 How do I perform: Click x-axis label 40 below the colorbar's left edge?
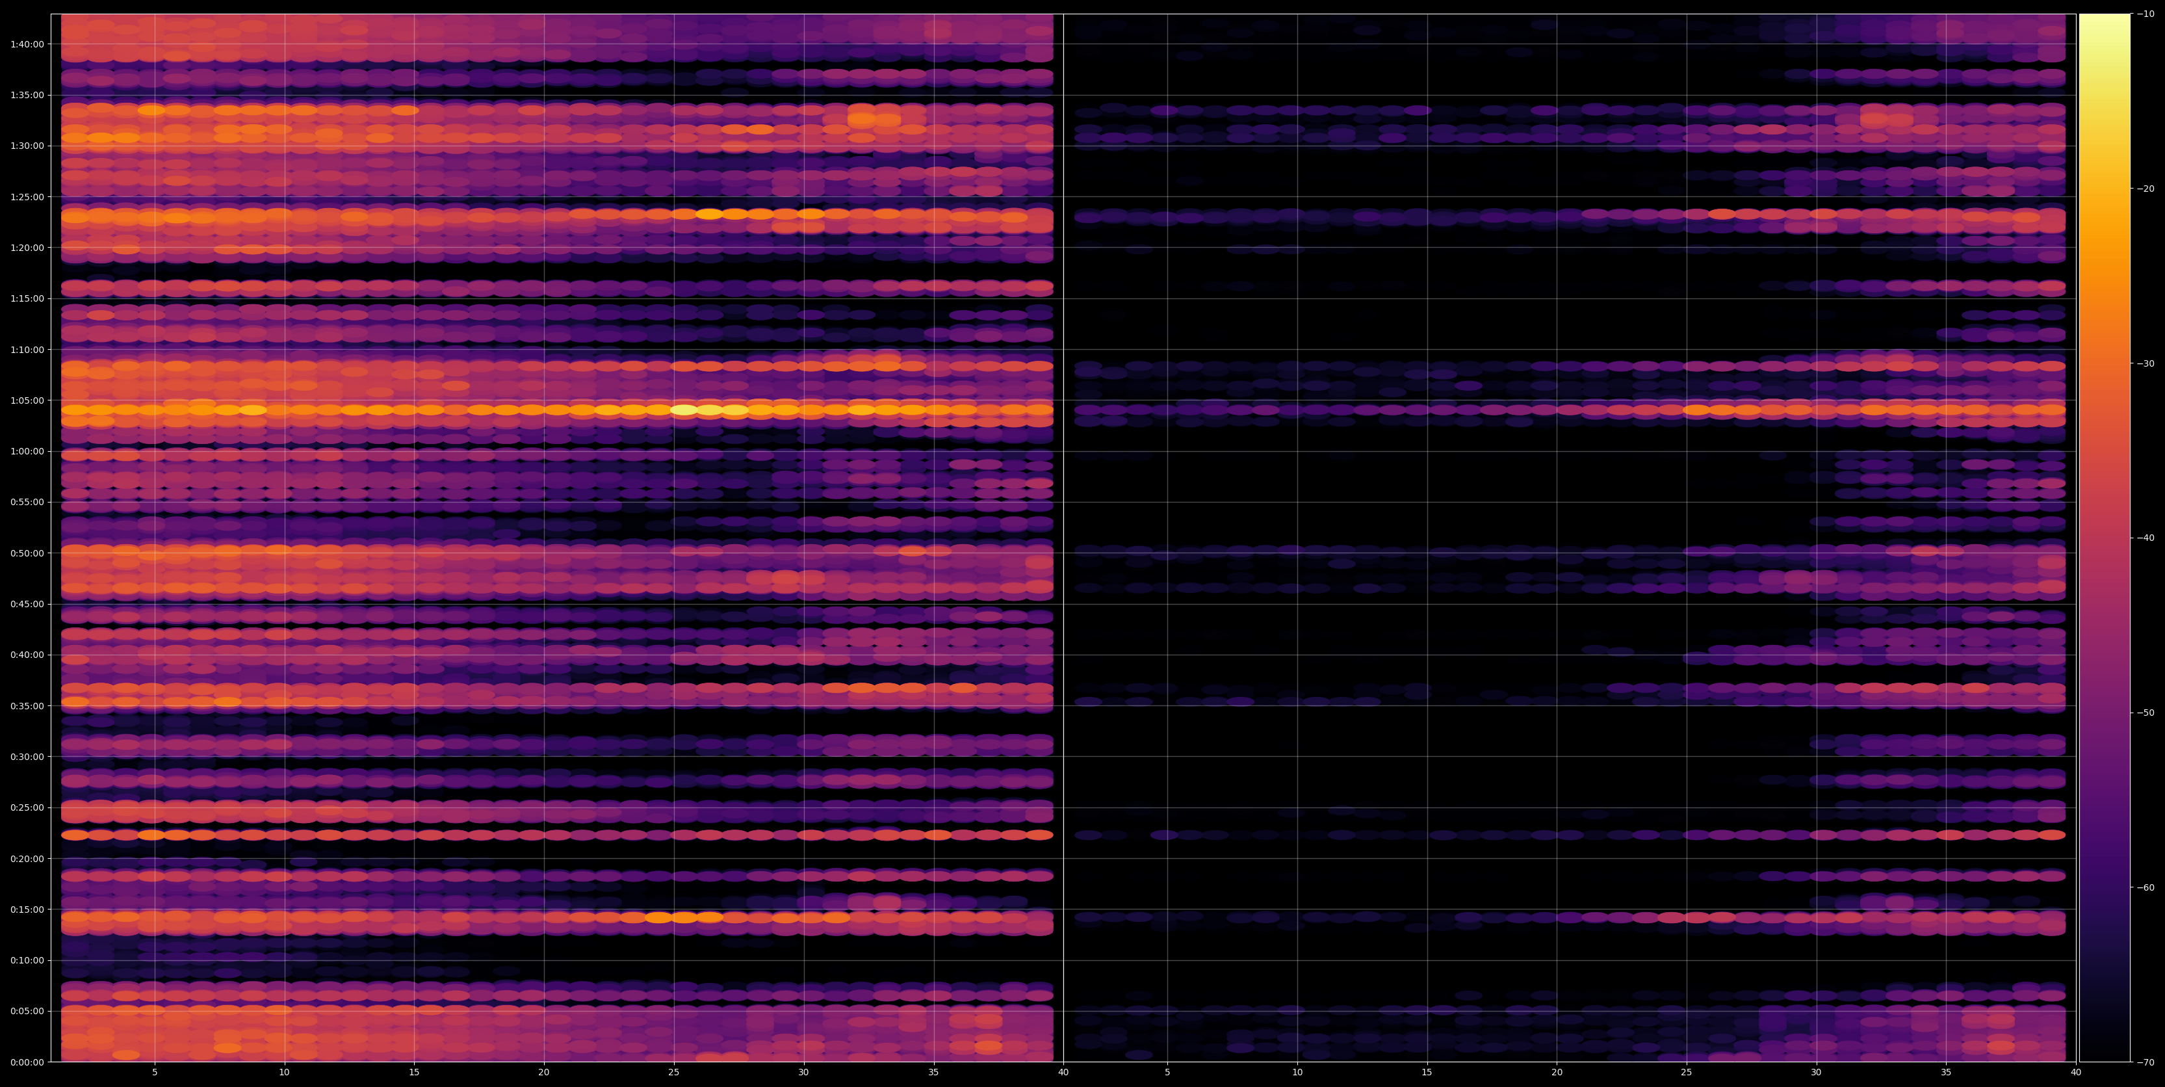pyautogui.click(x=2076, y=1072)
